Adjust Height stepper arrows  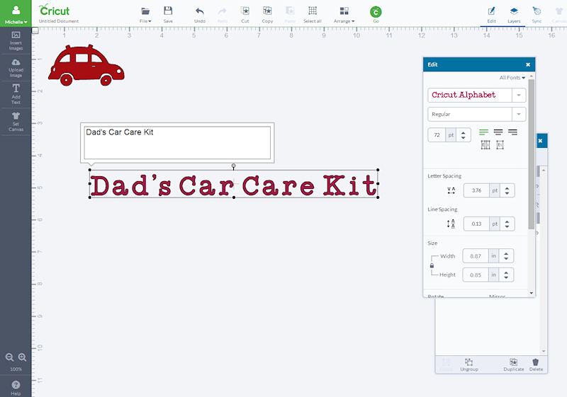coord(506,275)
